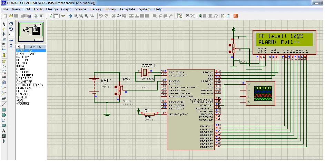
Task: Copy selection to clipboard
Action: pyautogui.click(x=119, y=16)
